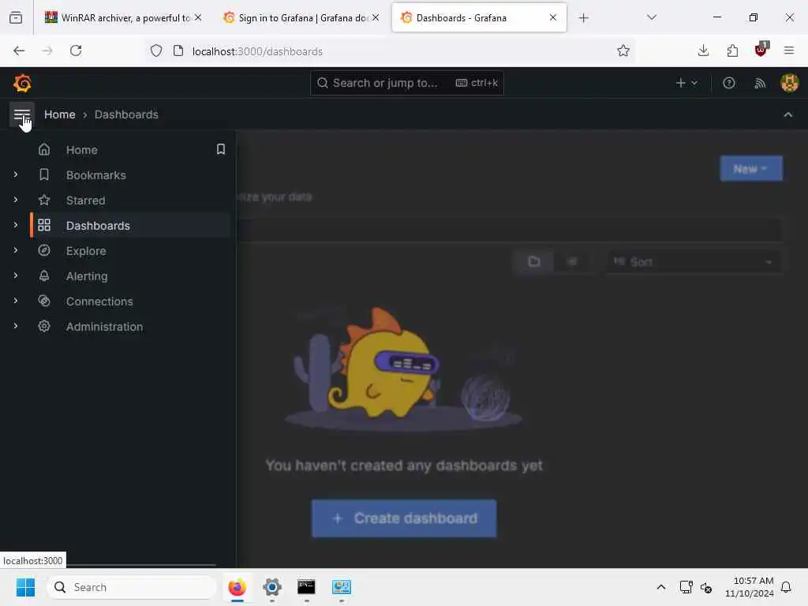
Task: Open the list all tabs dropdown
Action: pyautogui.click(x=651, y=17)
